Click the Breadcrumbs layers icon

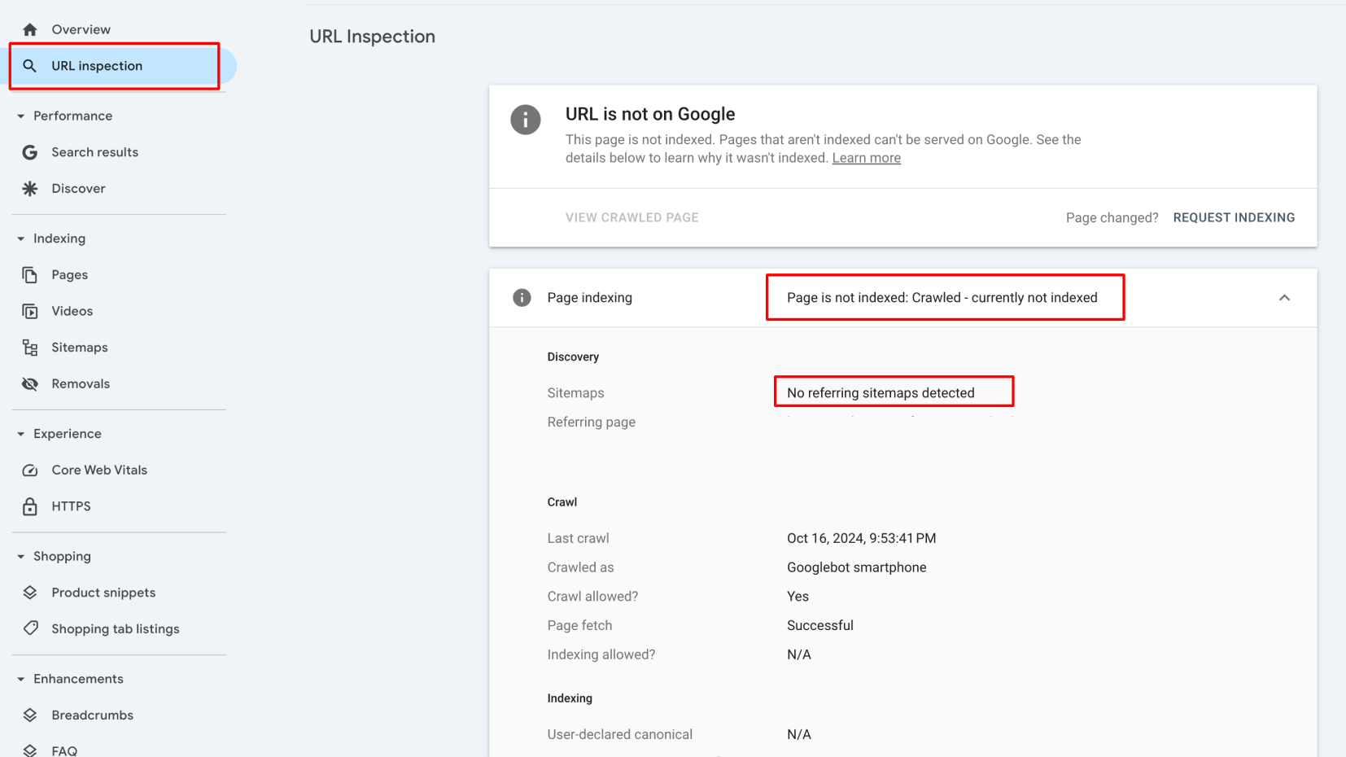pos(30,715)
